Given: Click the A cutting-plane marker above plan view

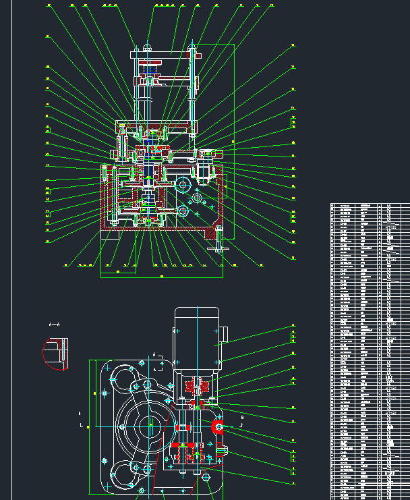Looking at the screenshot, I should 158,362.
